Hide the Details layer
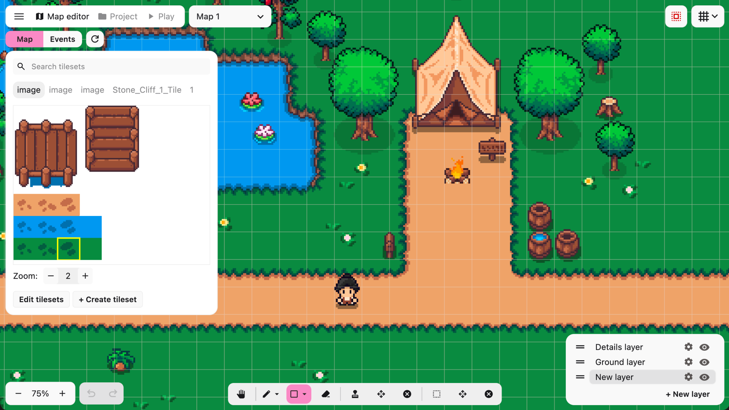Image resolution: width=729 pixels, height=410 pixels. point(704,347)
